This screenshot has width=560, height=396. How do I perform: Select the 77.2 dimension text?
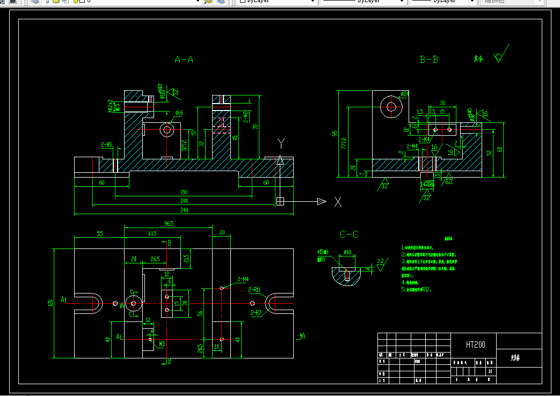point(344,143)
